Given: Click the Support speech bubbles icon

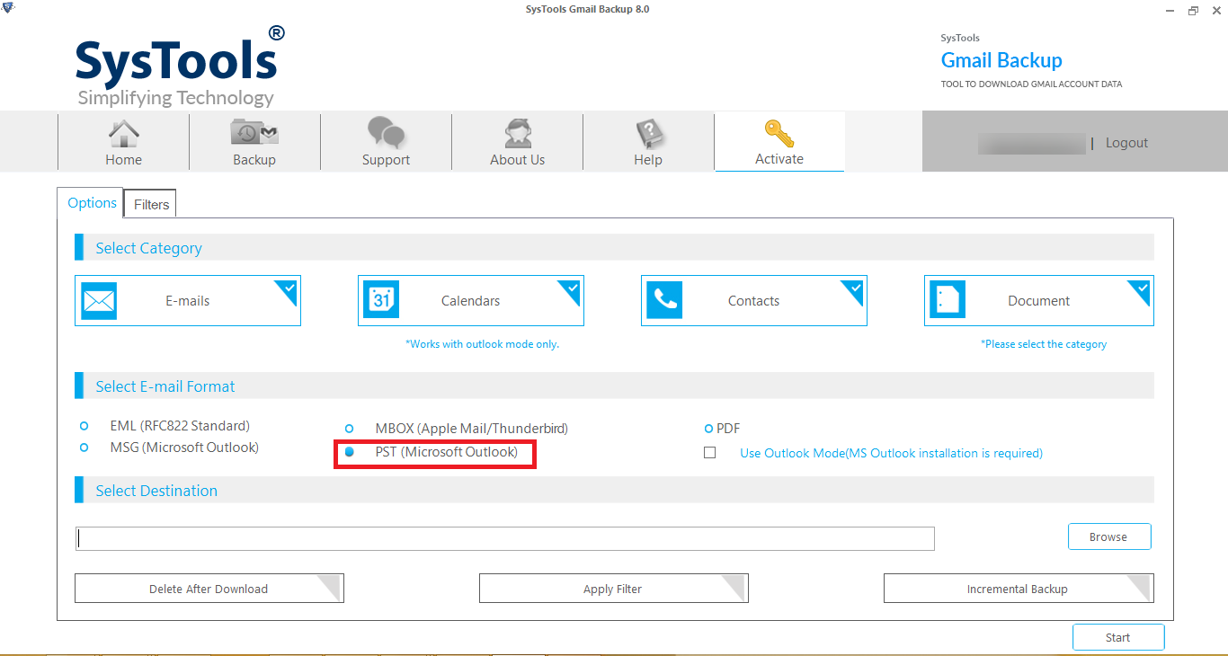Looking at the screenshot, I should click(x=387, y=133).
